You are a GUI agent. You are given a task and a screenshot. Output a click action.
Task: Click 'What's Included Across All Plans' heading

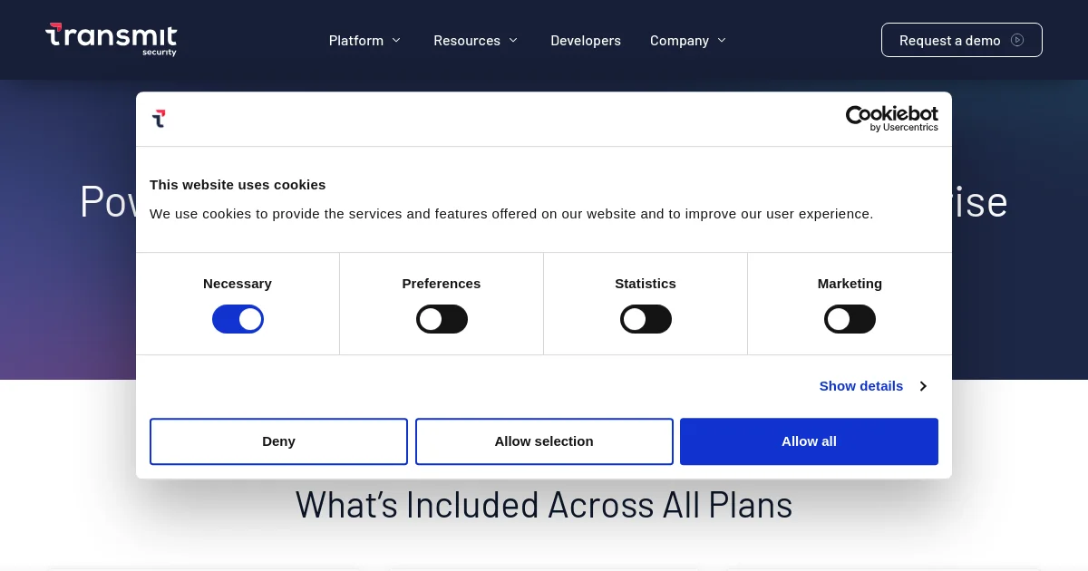[x=544, y=505]
